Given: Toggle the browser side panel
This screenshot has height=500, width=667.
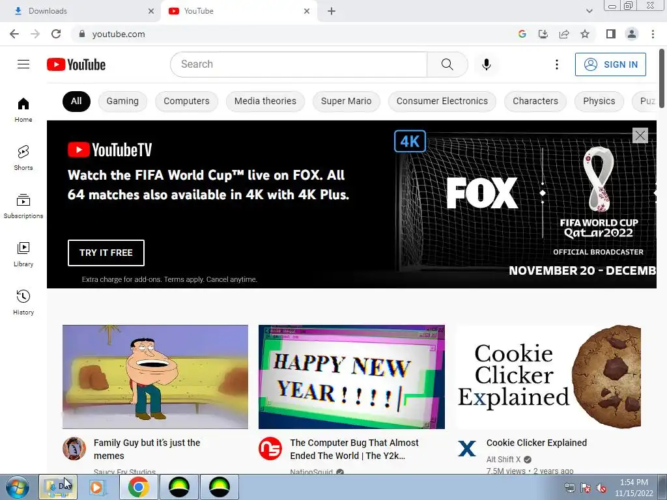Looking at the screenshot, I should click(x=611, y=34).
